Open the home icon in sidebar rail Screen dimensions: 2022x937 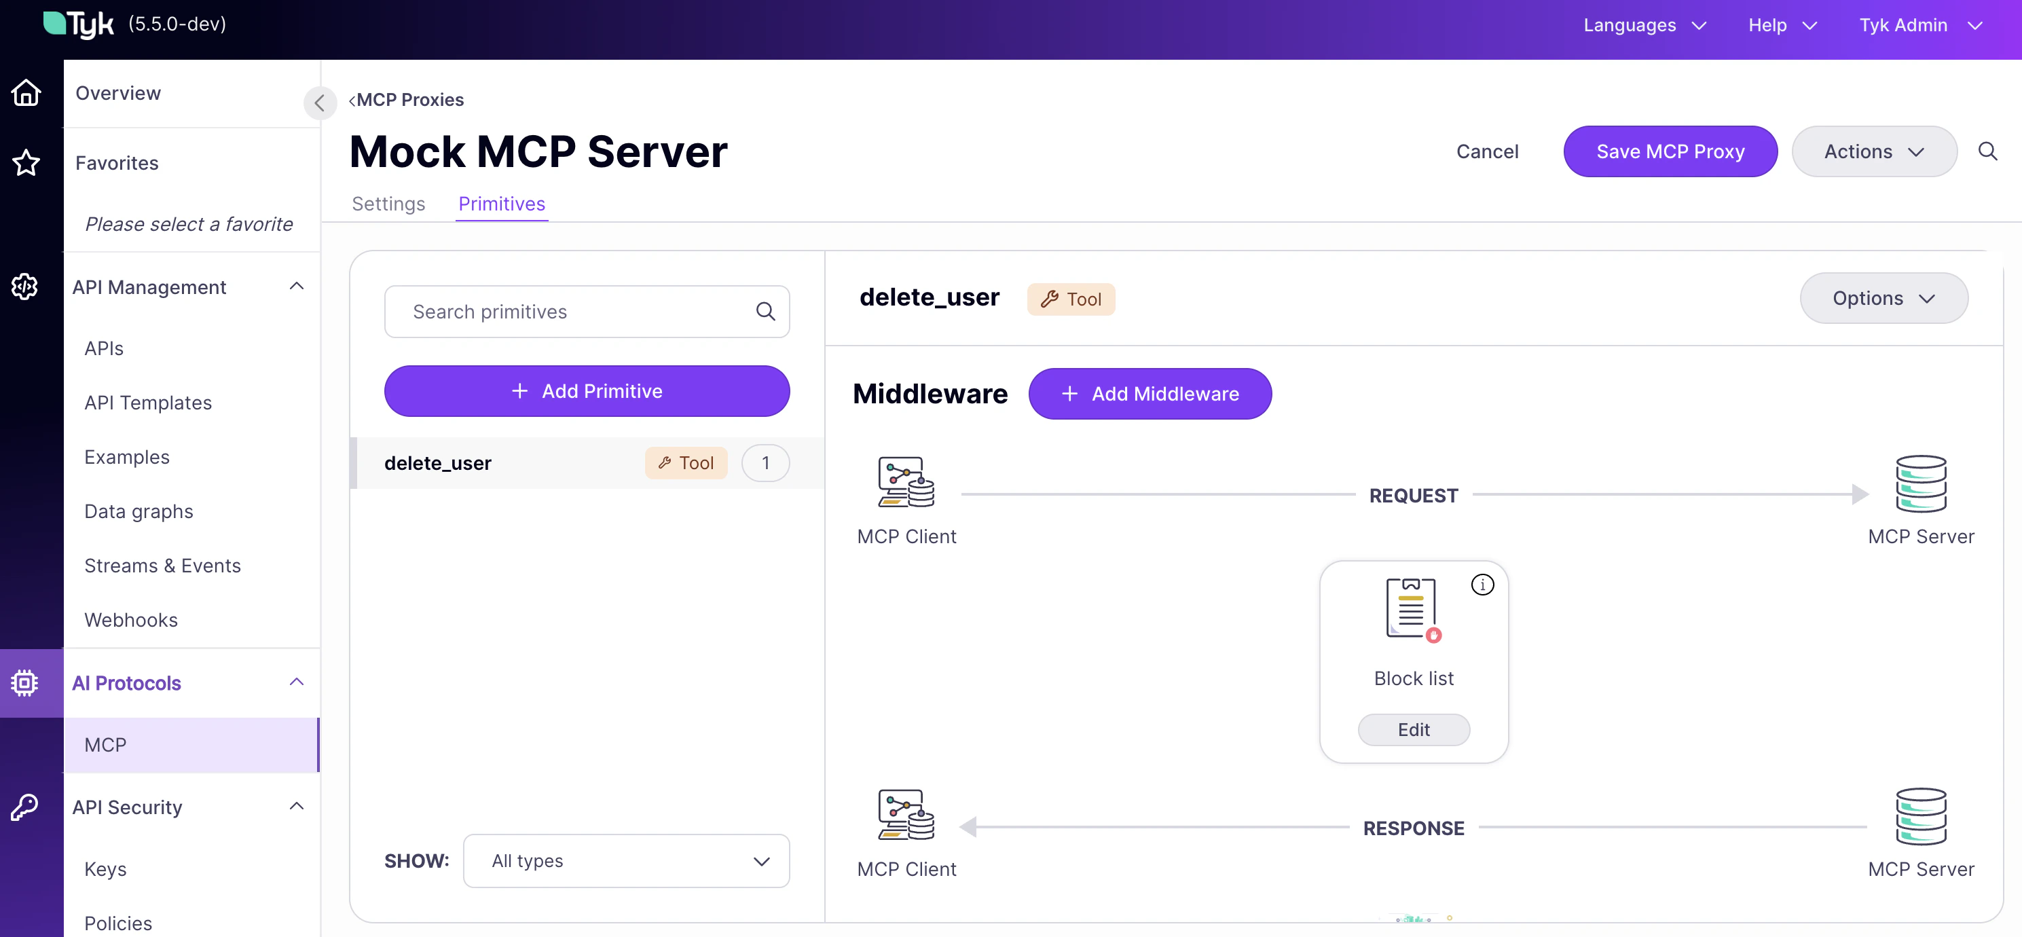point(26,92)
